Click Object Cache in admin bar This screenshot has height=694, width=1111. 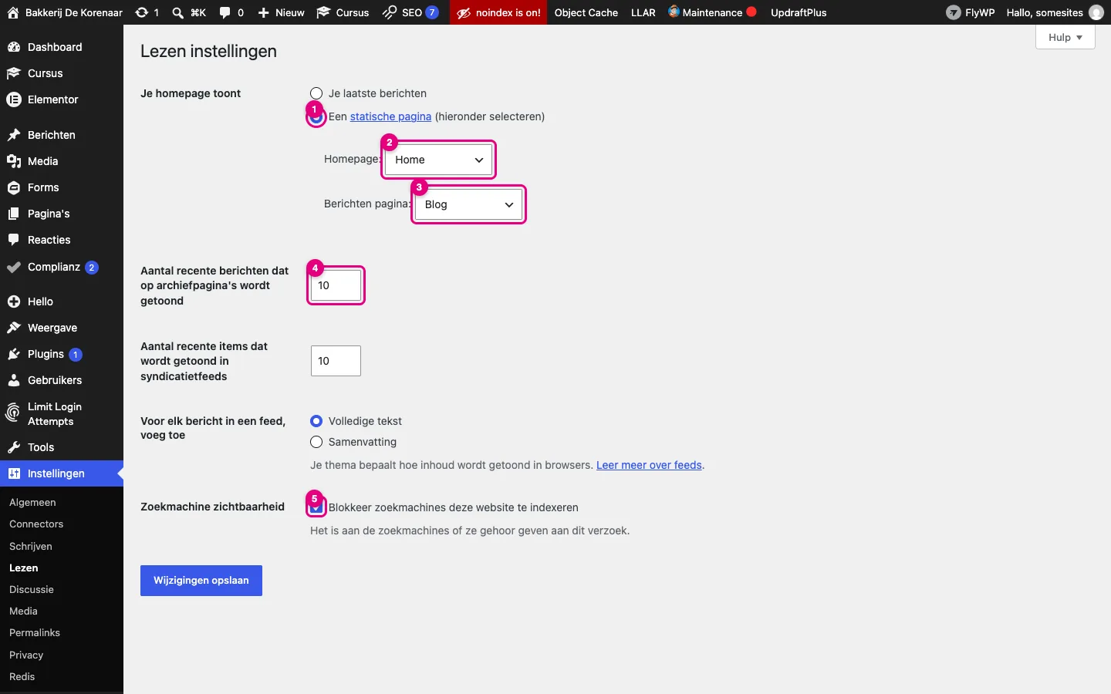point(586,12)
